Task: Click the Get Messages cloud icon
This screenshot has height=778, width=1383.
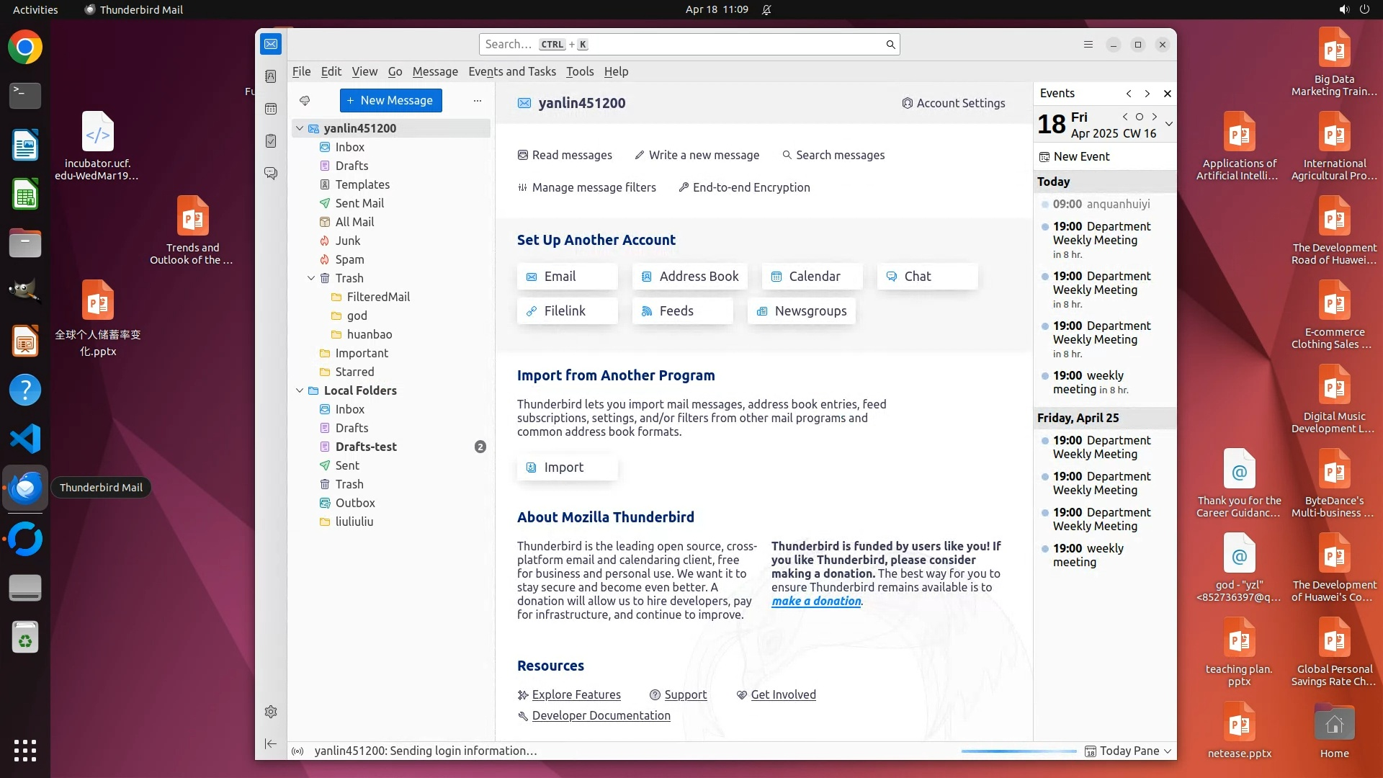Action: [305, 101]
